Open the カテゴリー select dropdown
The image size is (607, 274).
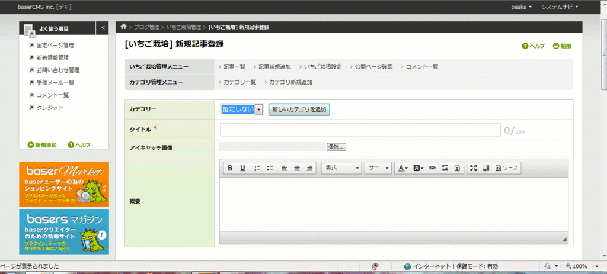[242, 109]
